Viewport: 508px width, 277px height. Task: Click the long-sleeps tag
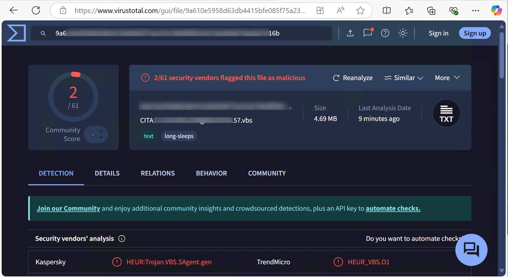coord(179,136)
